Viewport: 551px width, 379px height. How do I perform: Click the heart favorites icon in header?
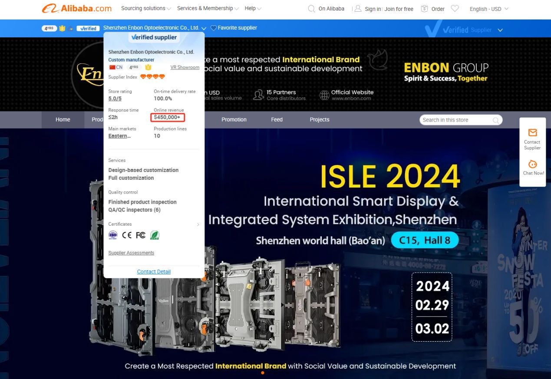point(455,9)
